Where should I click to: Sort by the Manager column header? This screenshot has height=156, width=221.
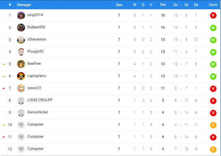point(24,5)
